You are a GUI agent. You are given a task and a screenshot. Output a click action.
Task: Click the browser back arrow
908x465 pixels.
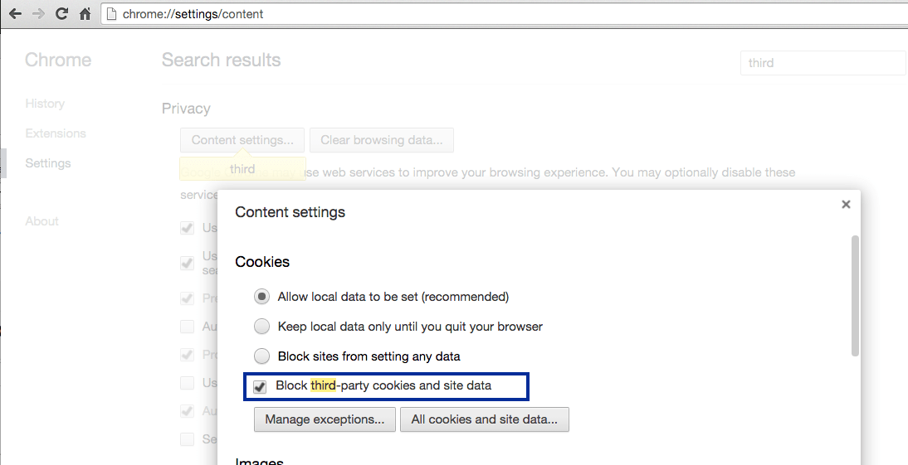tap(16, 14)
